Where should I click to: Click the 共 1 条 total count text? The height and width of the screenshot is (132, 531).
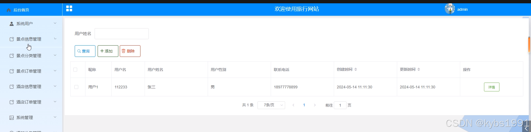pos(248,105)
